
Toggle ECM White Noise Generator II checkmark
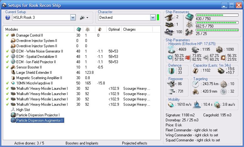(x=7, y=51)
